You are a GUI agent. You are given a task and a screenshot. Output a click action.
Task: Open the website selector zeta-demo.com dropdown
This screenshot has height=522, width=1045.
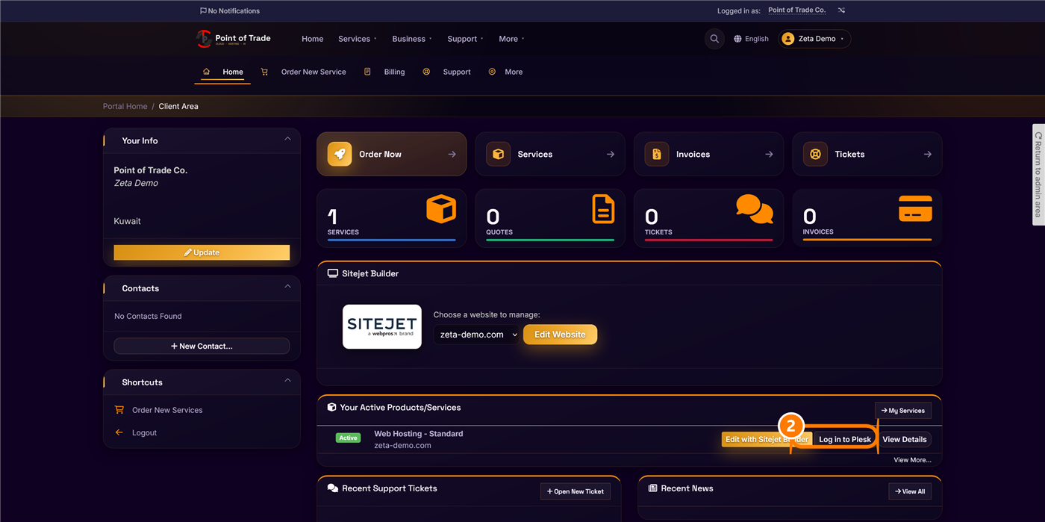[x=477, y=335]
